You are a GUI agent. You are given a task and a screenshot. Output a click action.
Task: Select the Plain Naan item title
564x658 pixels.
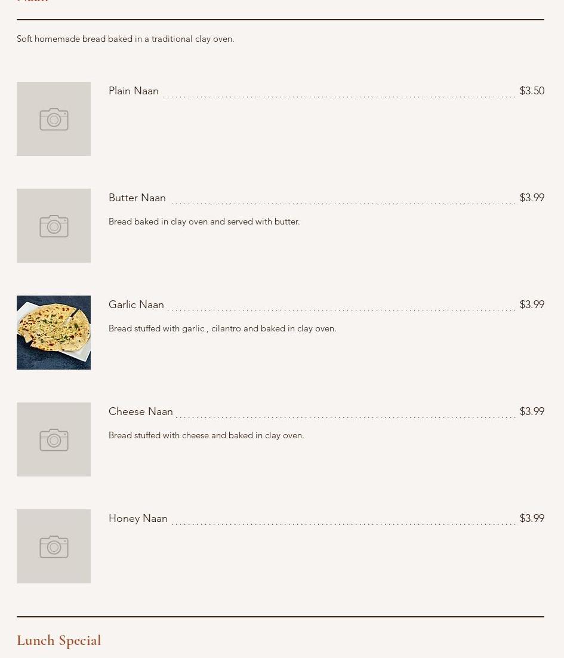coord(134,91)
